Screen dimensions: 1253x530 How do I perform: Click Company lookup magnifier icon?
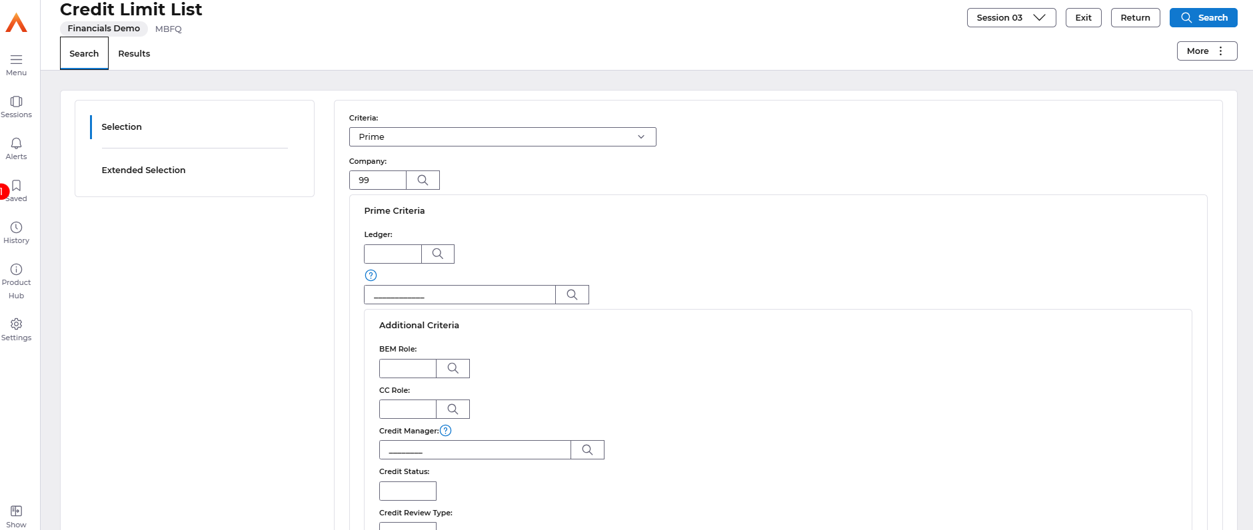[423, 180]
